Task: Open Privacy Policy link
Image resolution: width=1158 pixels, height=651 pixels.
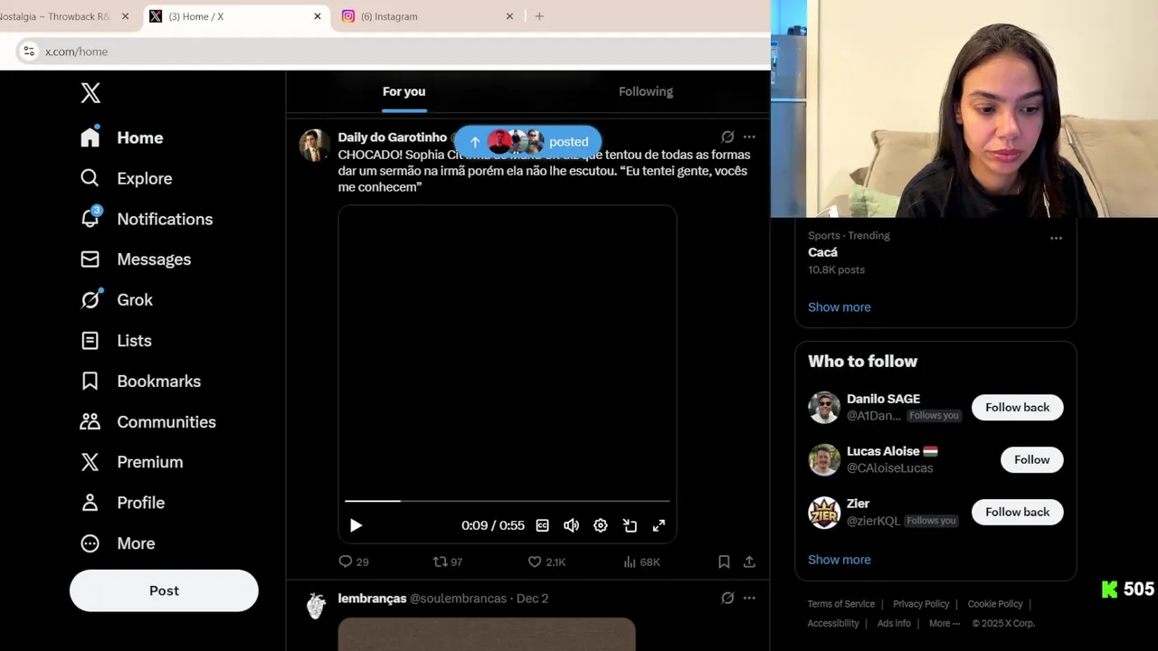Action: point(921,604)
